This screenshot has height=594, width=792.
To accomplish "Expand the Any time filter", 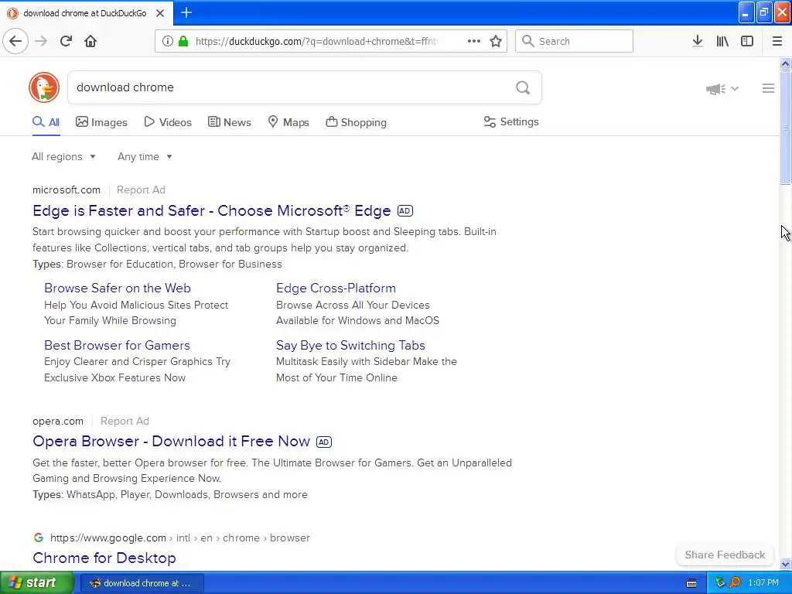I will (145, 156).
